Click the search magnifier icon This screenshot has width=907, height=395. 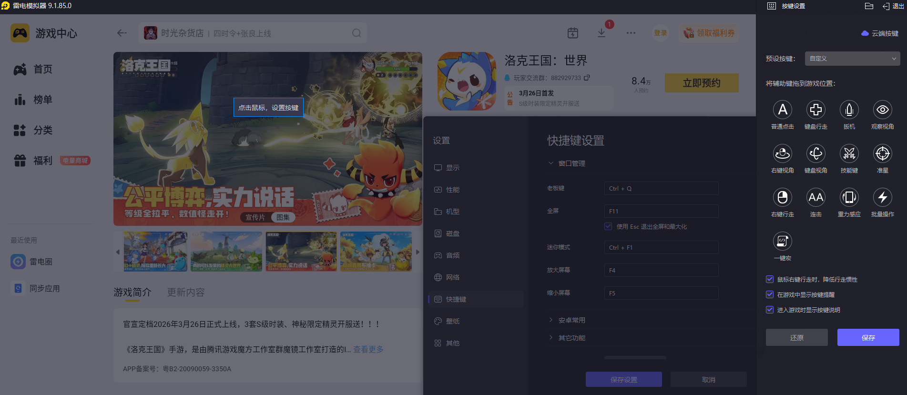[x=357, y=33]
